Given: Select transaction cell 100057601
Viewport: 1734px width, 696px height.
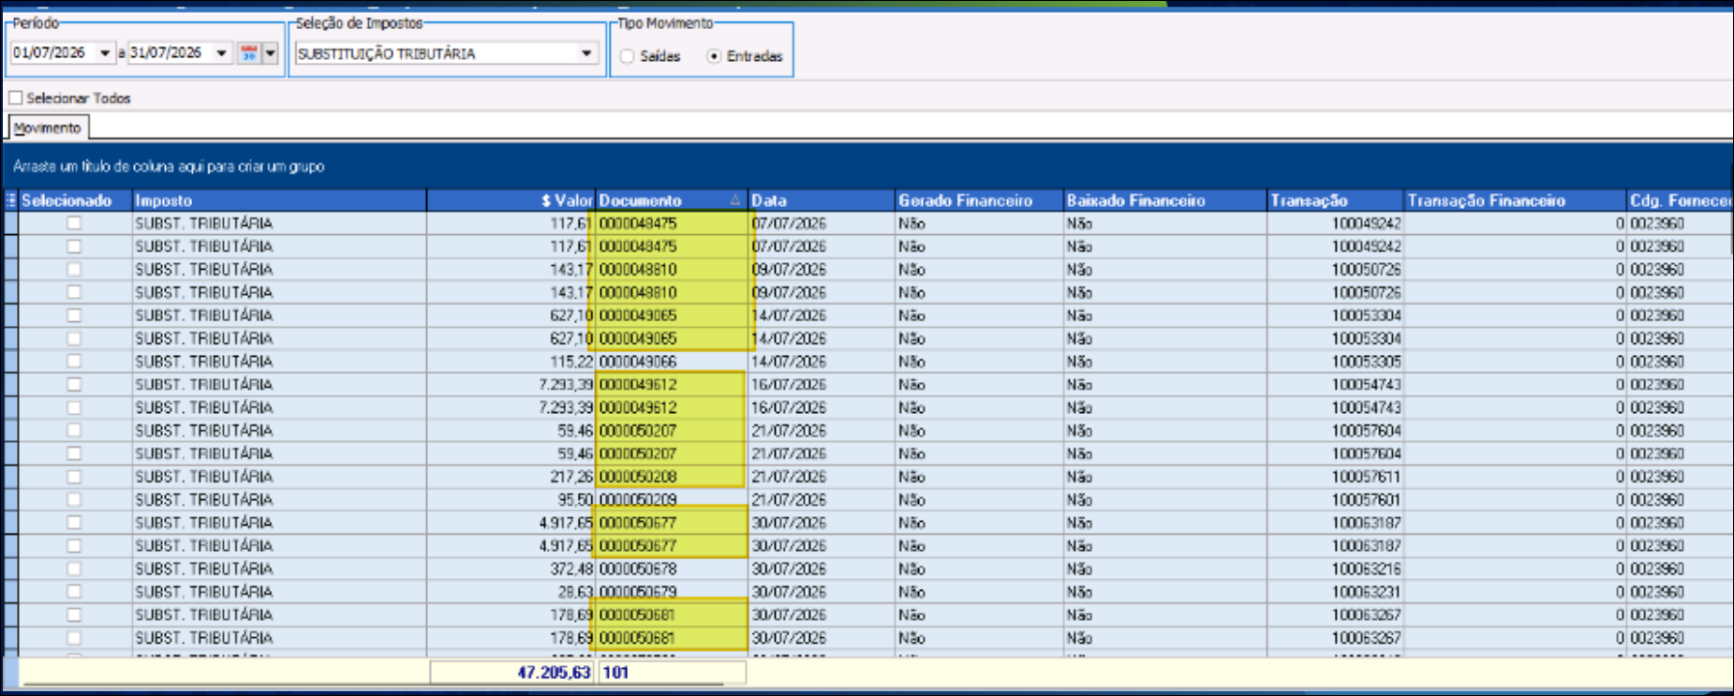Looking at the screenshot, I should point(1335,499).
